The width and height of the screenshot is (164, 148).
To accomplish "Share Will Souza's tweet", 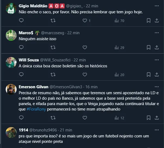I will [x=157, y=75].
